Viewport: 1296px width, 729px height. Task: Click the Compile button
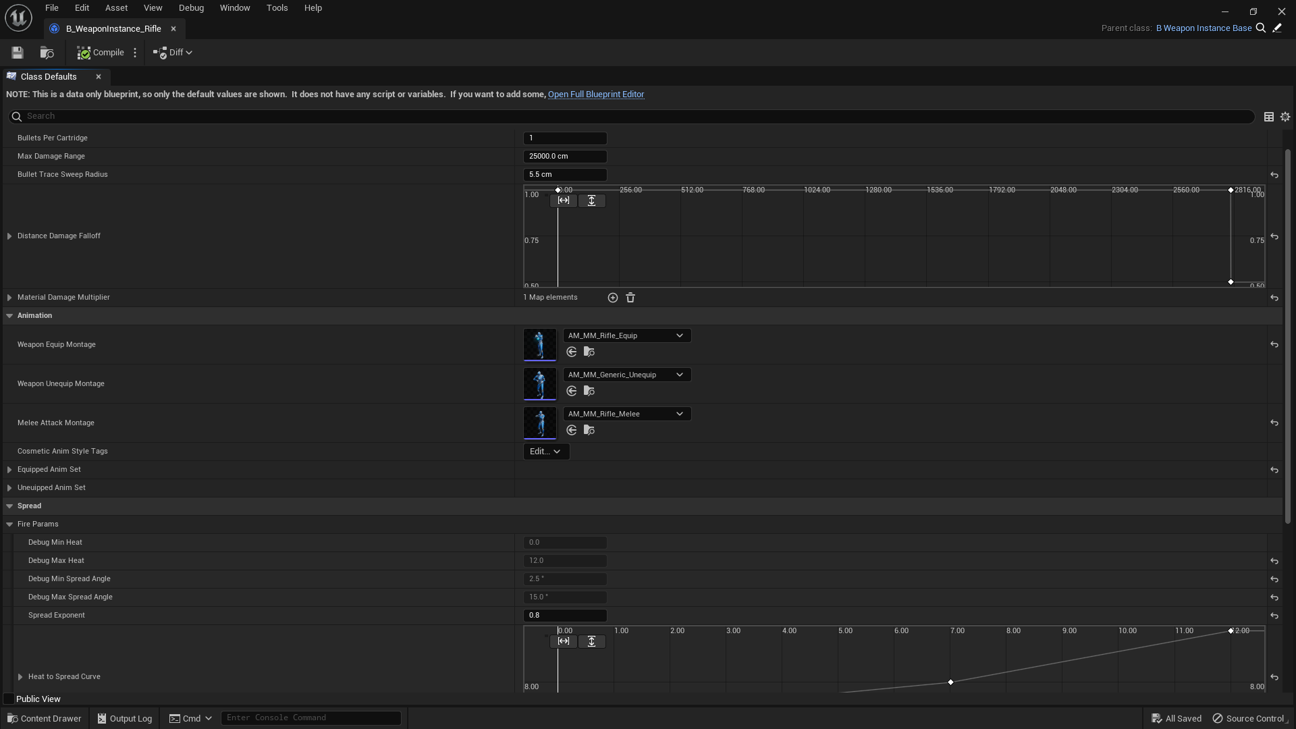click(101, 53)
